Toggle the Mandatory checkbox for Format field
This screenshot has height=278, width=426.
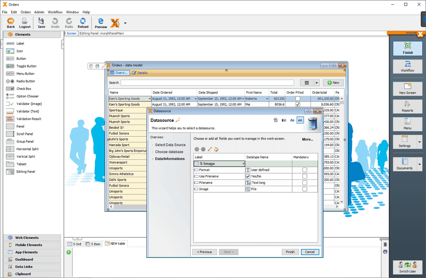tap(304, 170)
